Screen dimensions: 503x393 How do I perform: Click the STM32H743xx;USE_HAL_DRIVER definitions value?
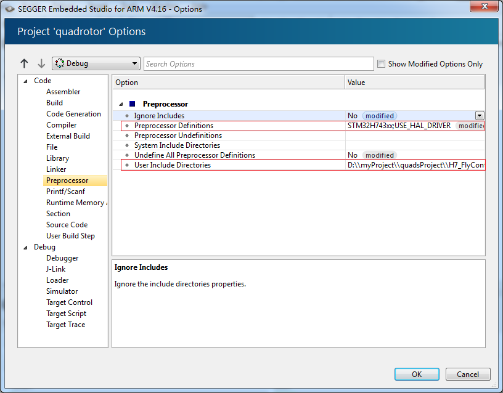399,126
